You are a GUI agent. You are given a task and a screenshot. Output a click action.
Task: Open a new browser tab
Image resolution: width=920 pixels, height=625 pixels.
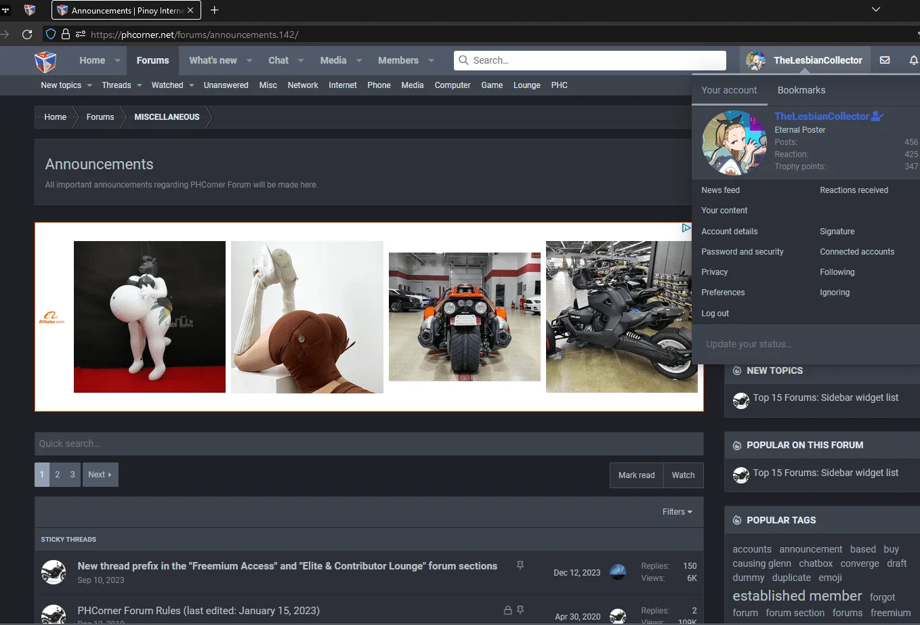tap(215, 10)
